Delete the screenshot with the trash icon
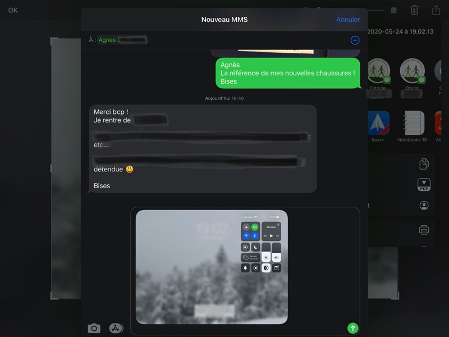The height and width of the screenshot is (337, 449). tap(415, 10)
